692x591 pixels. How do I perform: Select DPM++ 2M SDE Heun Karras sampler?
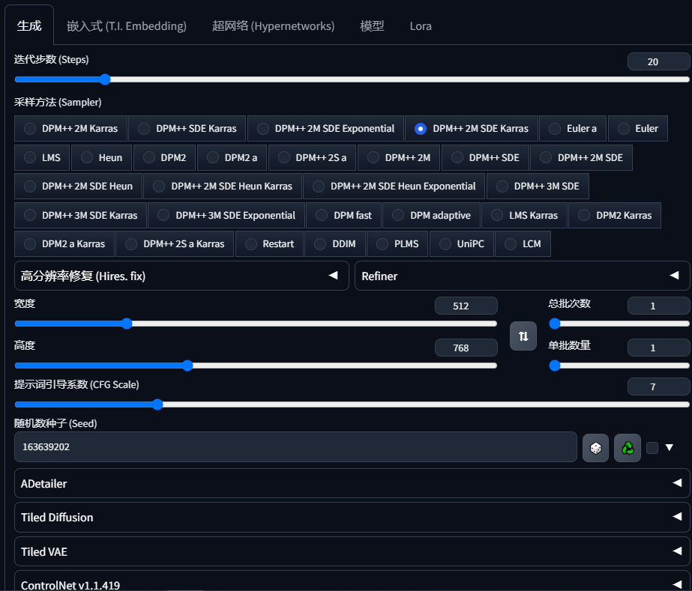[223, 186]
